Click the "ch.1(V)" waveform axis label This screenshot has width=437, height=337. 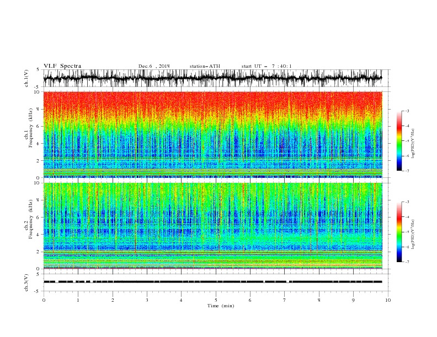coord(26,78)
